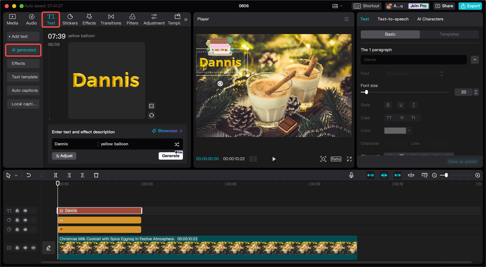Toggle italic text style
Screen dimensions: 486x267
413,105
